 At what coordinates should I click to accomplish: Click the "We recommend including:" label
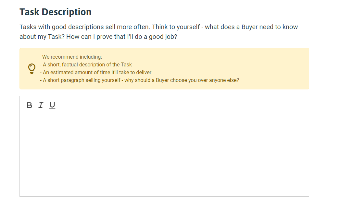(x=72, y=57)
